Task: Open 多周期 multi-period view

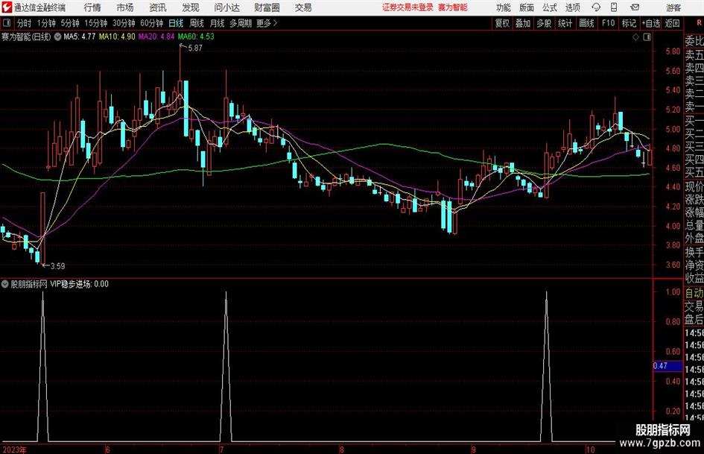Action: tap(240, 23)
